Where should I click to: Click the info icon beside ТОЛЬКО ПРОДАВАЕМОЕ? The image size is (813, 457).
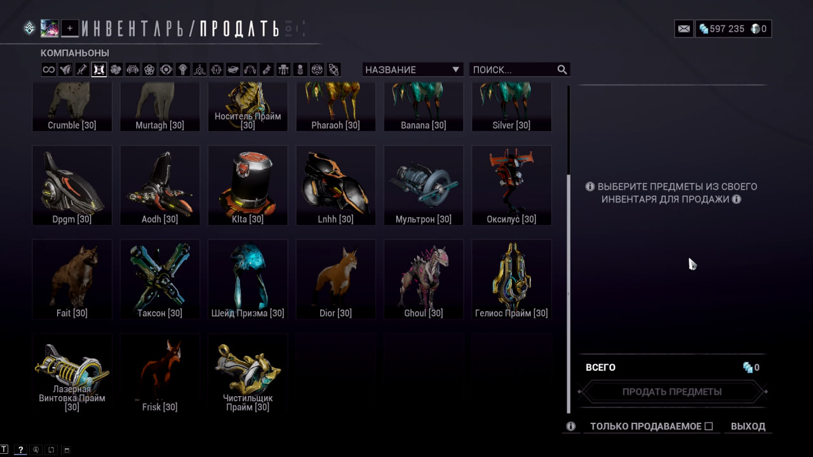571,427
